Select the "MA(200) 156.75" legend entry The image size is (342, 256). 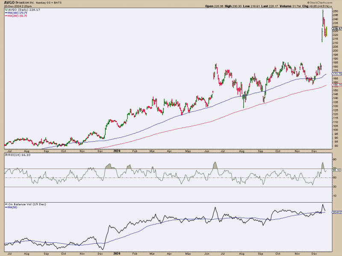[x=18, y=16]
